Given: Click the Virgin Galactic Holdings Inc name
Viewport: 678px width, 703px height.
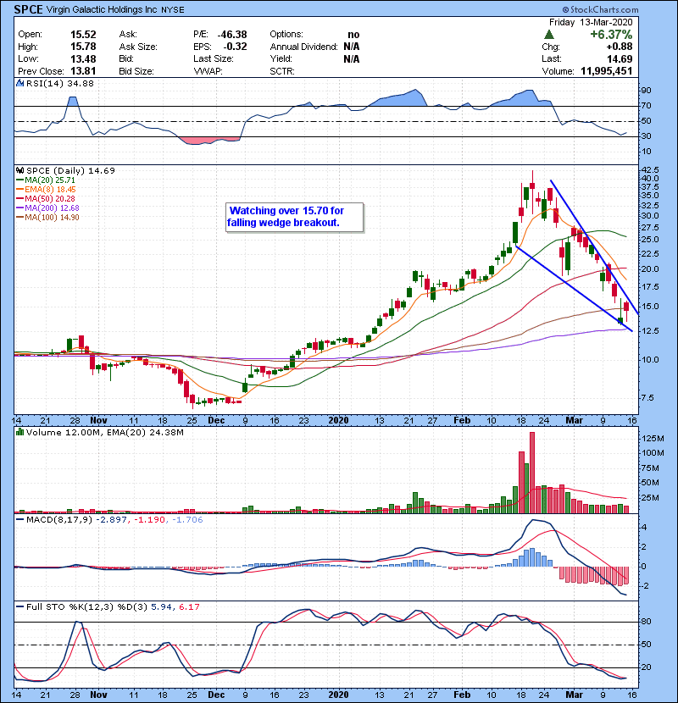Looking at the screenshot, I should 102,9.
